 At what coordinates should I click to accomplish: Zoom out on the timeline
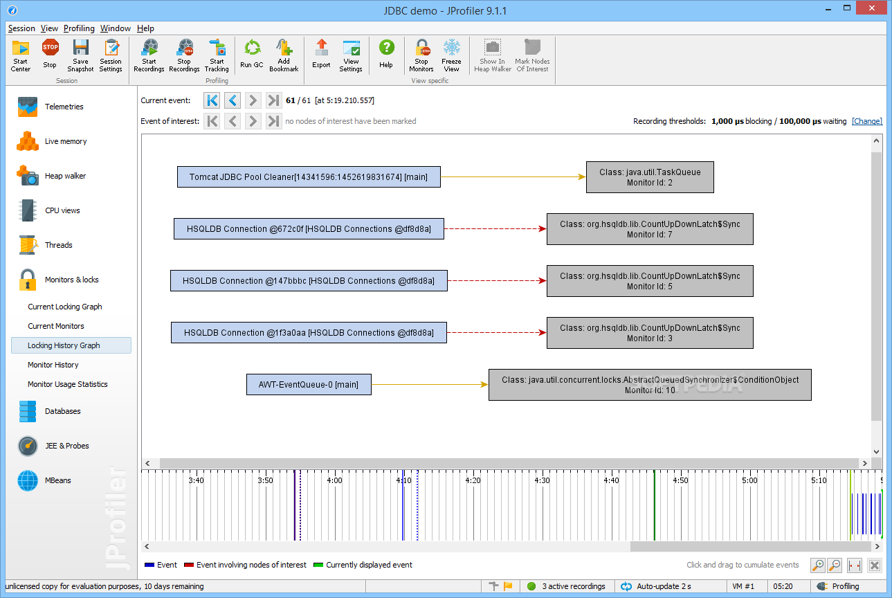835,565
